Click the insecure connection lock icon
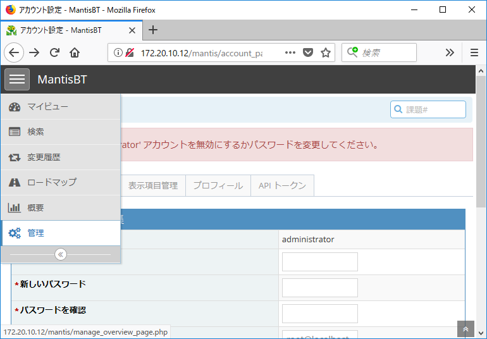487x339 pixels. pyautogui.click(x=130, y=53)
